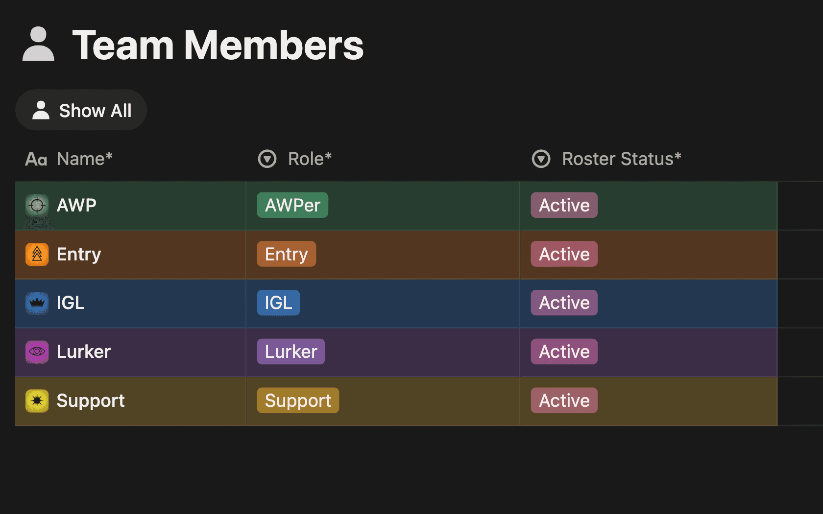
Task: Click the Team Members page title
Action: 218,45
